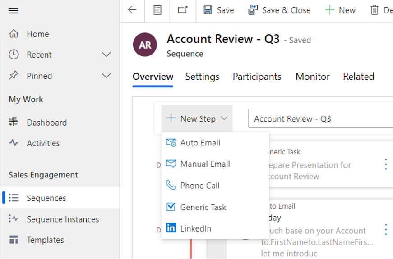Choose LinkedIn step option
The image size is (393, 259).
tap(215, 228)
